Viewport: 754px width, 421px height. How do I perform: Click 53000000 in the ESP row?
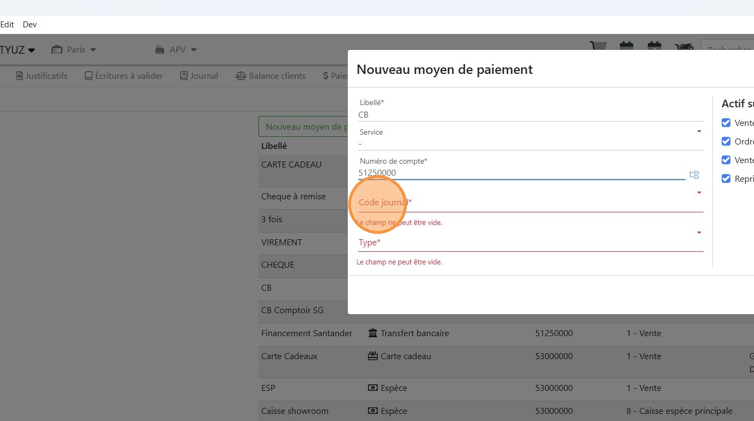click(x=554, y=388)
